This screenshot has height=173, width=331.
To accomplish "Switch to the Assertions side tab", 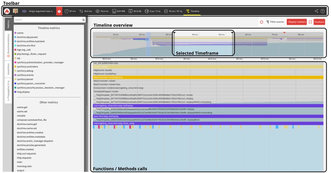I will pos(8,69).
